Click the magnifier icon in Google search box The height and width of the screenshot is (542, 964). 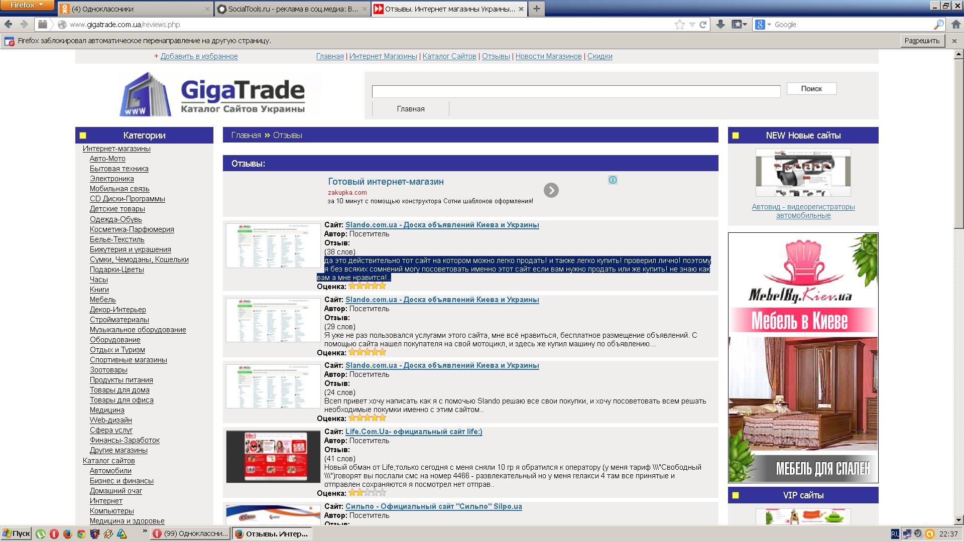pyautogui.click(x=938, y=25)
